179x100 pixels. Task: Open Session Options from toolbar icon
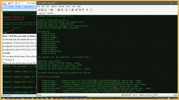[x=77, y=10]
